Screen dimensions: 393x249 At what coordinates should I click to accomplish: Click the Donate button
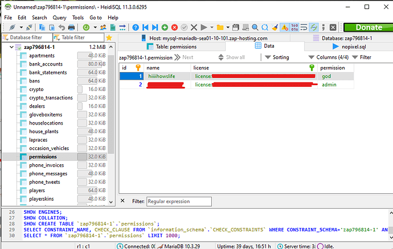[368, 27]
